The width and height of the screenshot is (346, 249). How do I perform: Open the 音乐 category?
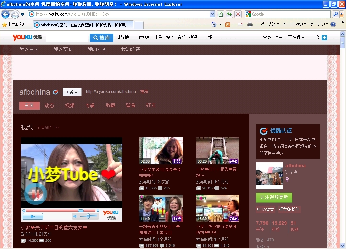(x=181, y=37)
